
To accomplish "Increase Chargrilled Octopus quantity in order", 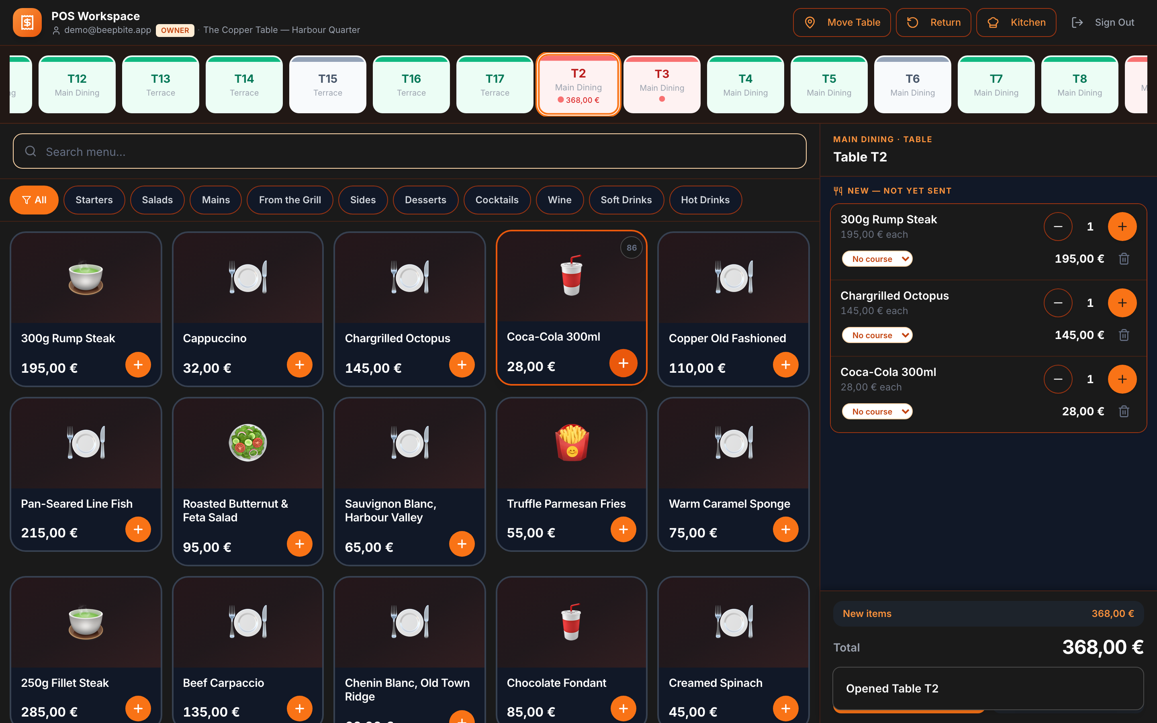I will (1122, 303).
